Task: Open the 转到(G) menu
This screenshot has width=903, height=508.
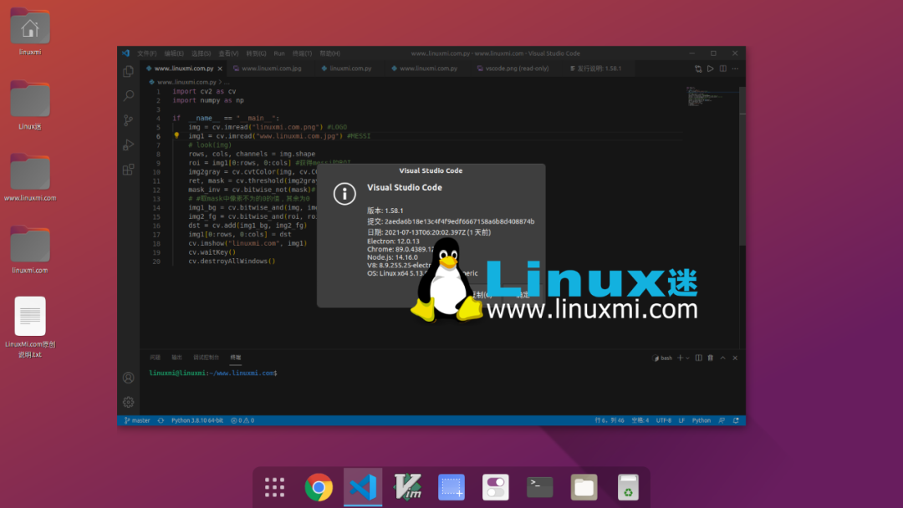Action: click(x=257, y=53)
